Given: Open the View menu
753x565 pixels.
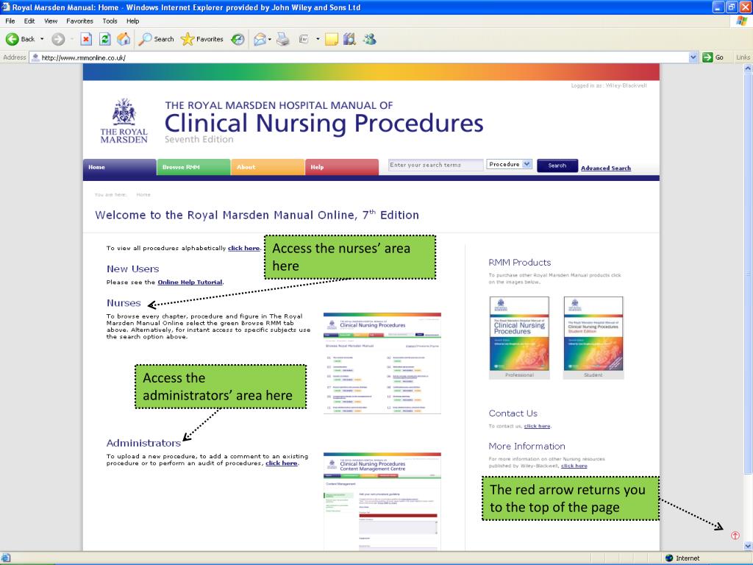Looking at the screenshot, I should [x=51, y=21].
